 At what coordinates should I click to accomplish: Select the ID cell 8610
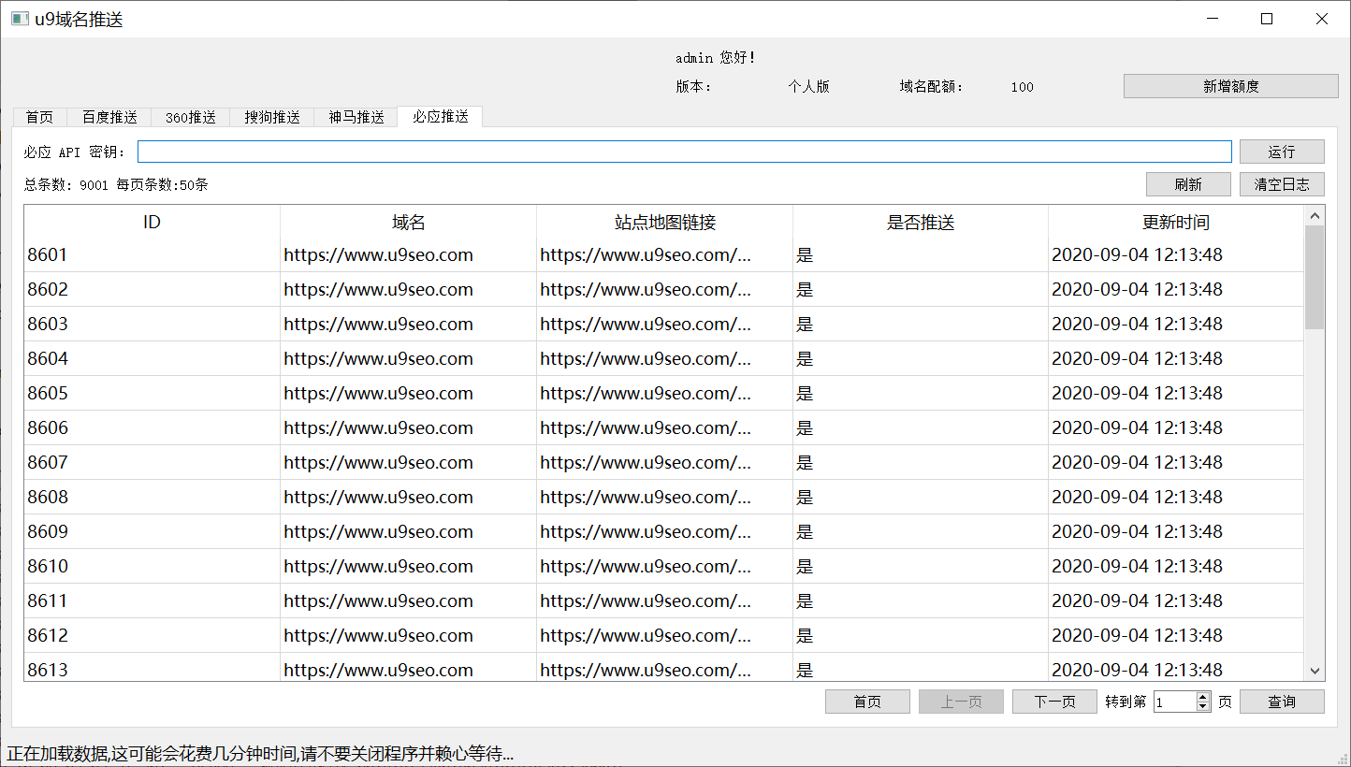click(152, 566)
